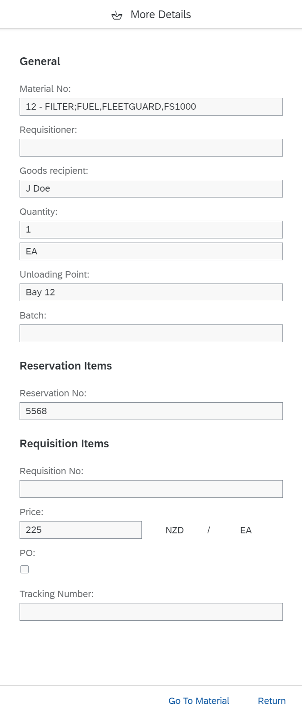Select the Goods recipient field with J Doe

click(x=151, y=188)
